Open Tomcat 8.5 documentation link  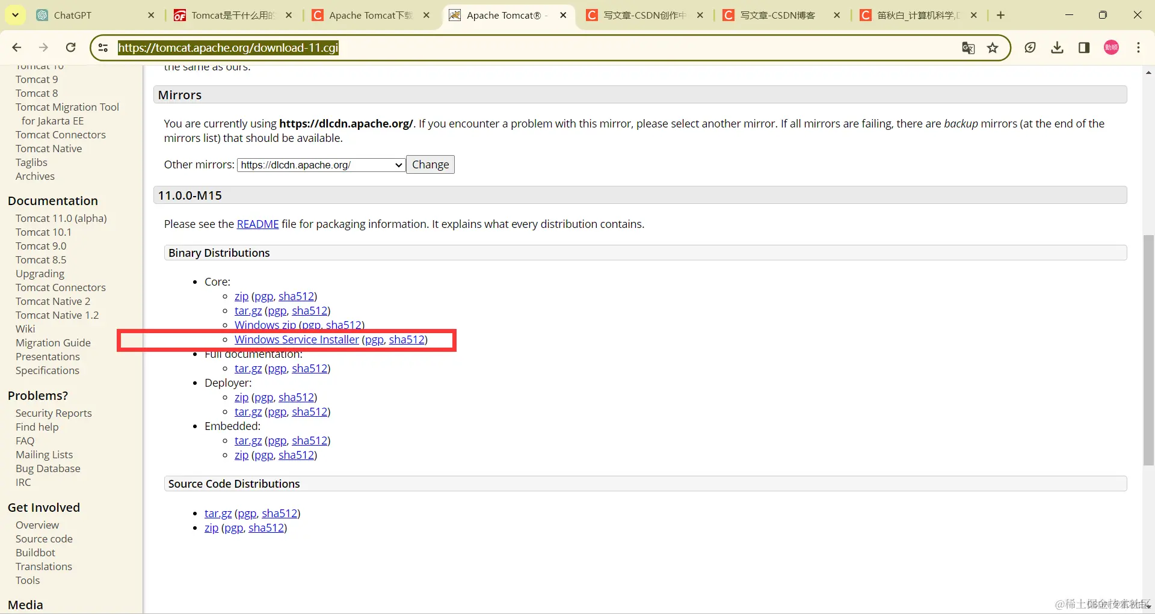(41, 260)
